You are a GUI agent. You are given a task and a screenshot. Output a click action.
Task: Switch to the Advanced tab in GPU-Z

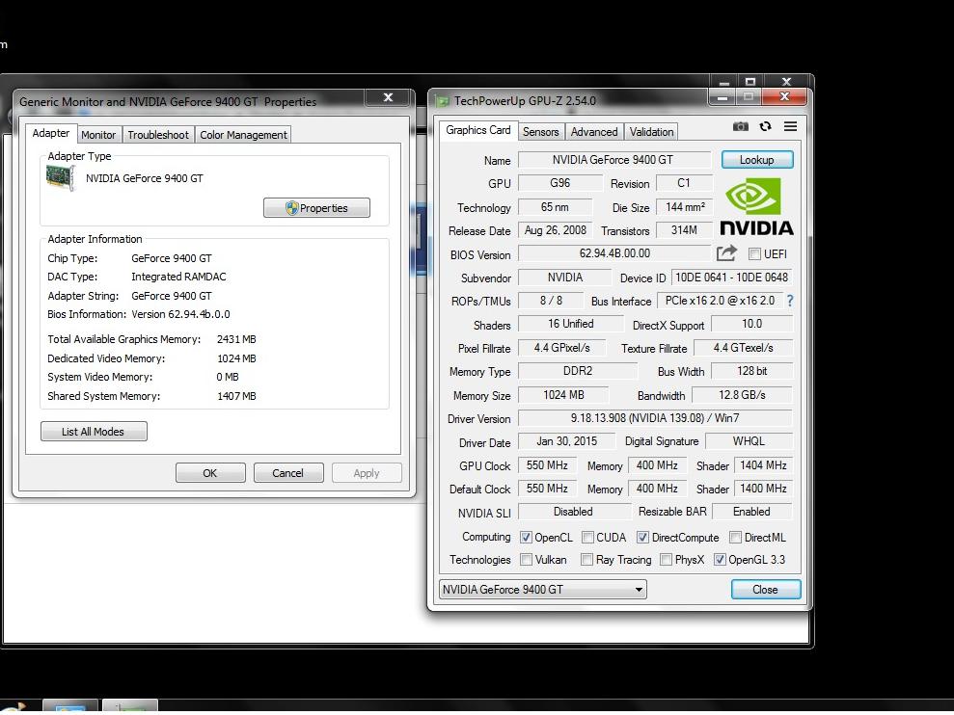[x=594, y=132]
